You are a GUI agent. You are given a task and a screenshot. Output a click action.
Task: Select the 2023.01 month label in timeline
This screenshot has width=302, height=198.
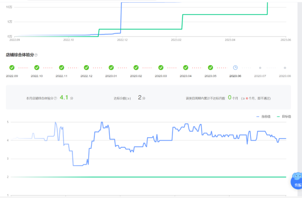click(x=111, y=76)
